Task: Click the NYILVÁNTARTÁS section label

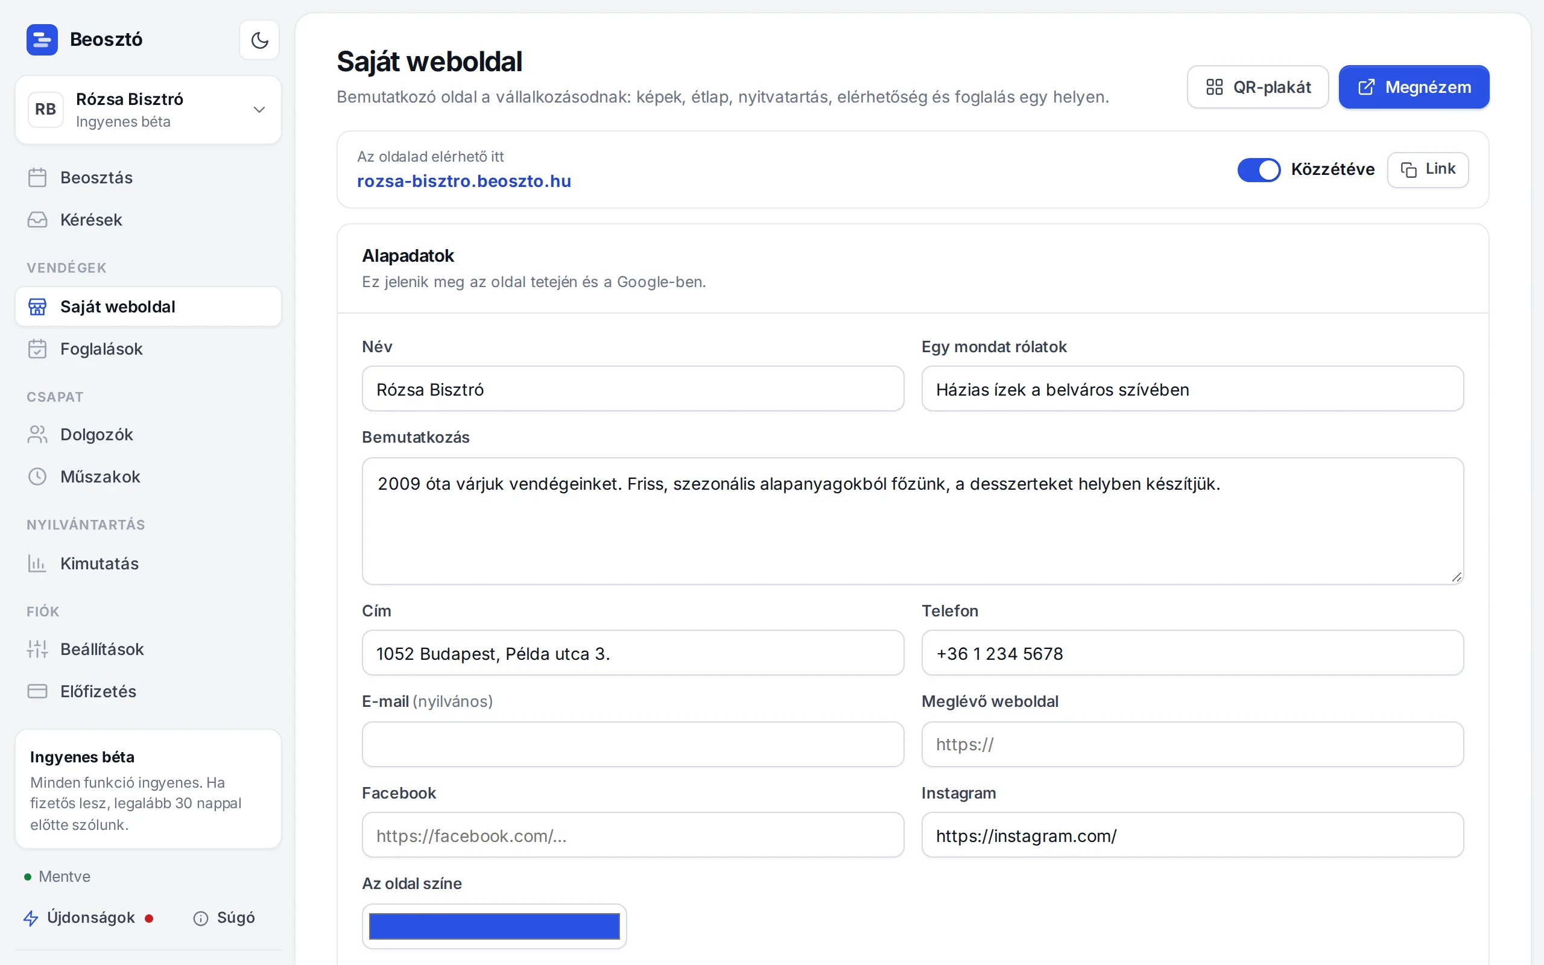Action: pos(86,525)
